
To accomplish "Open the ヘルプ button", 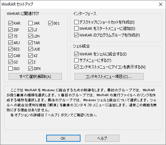I will 102,138.
